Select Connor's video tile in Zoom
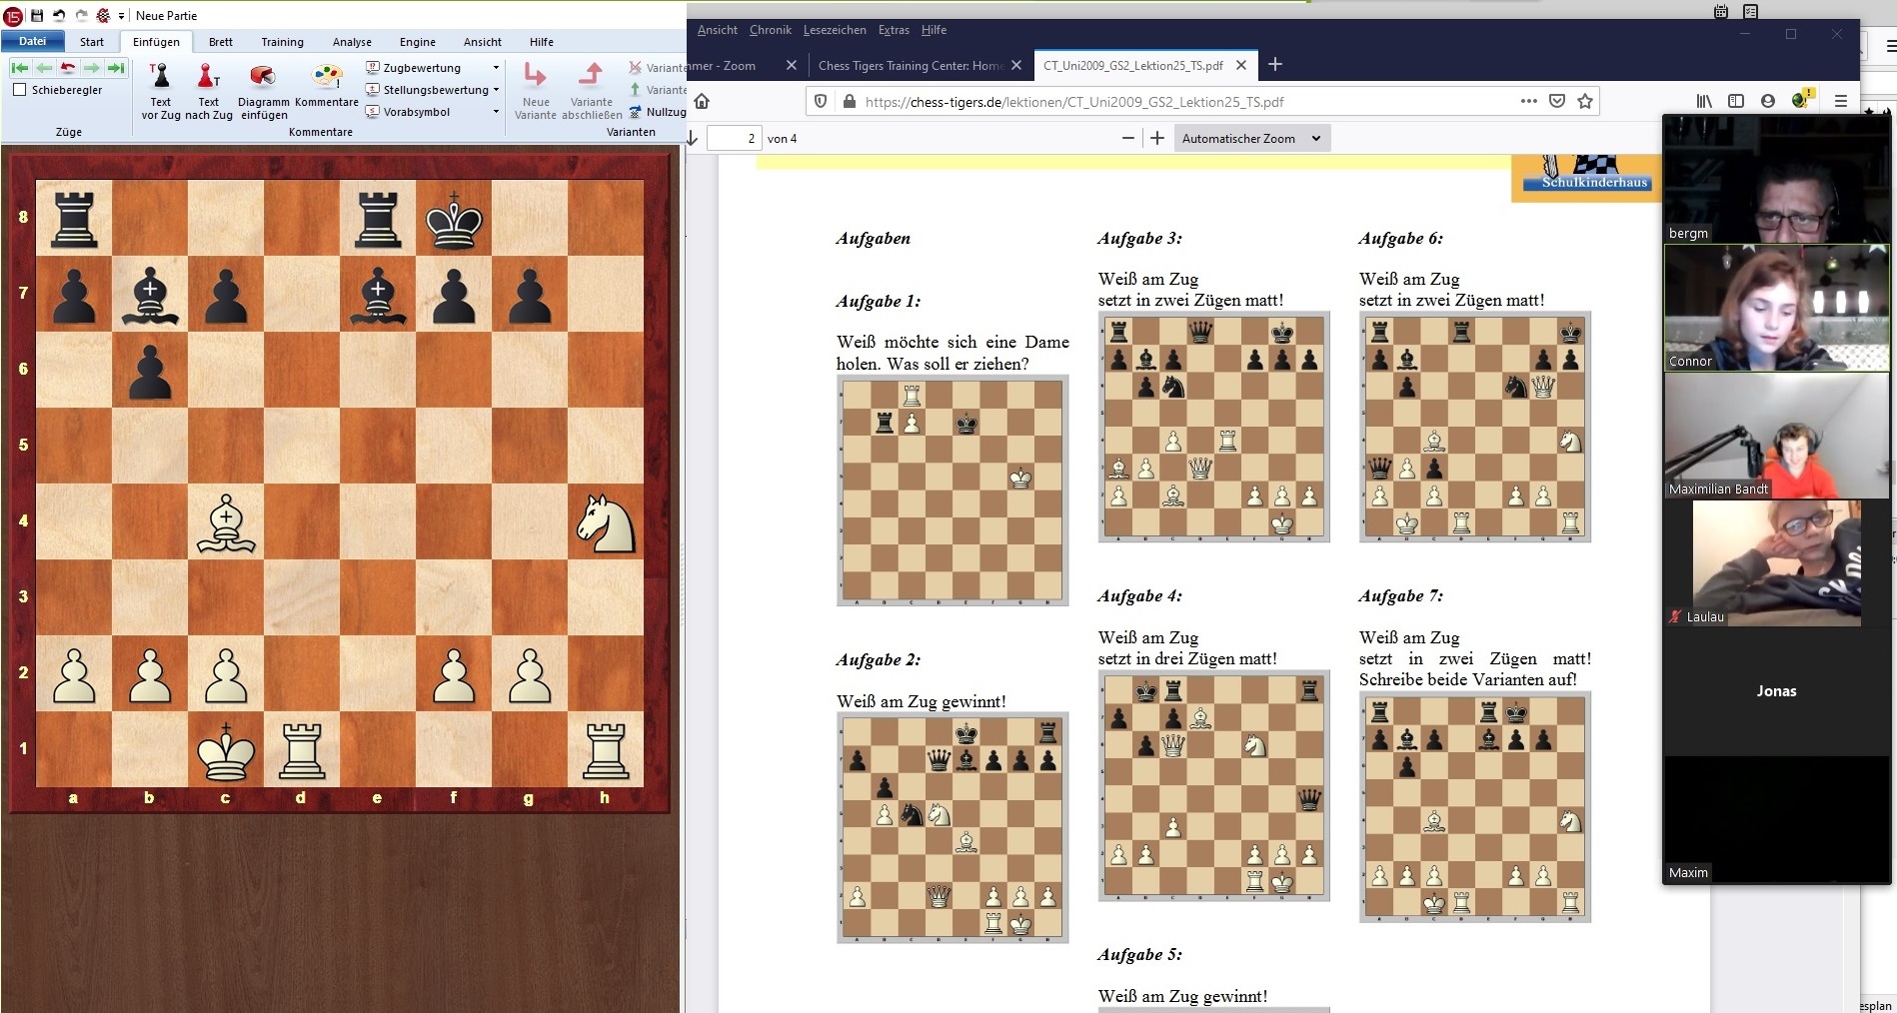1897x1013 pixels. pyautogui.click(x=1777, y=308)
